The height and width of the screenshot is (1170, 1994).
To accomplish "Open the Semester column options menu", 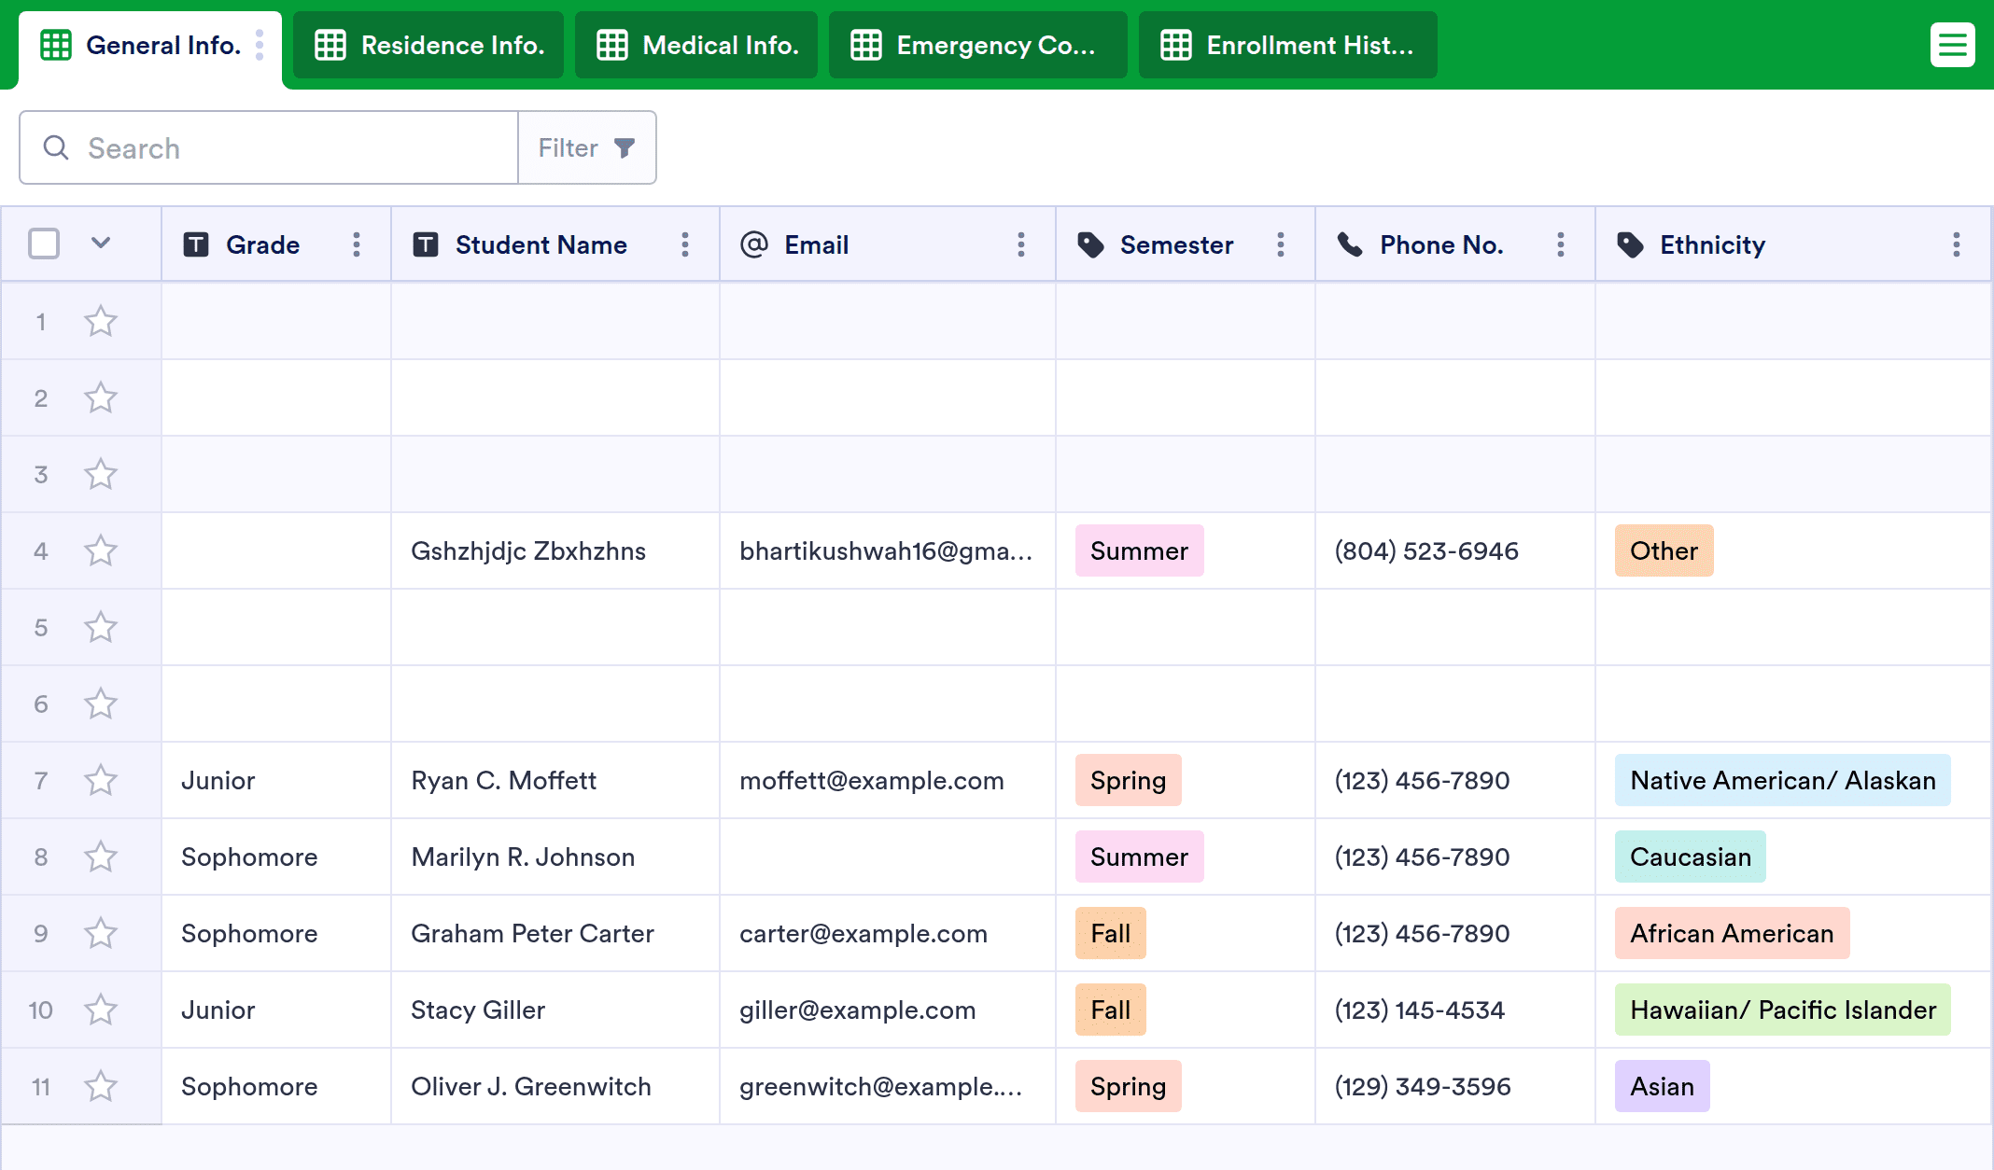I will (x=1281, y=244).
